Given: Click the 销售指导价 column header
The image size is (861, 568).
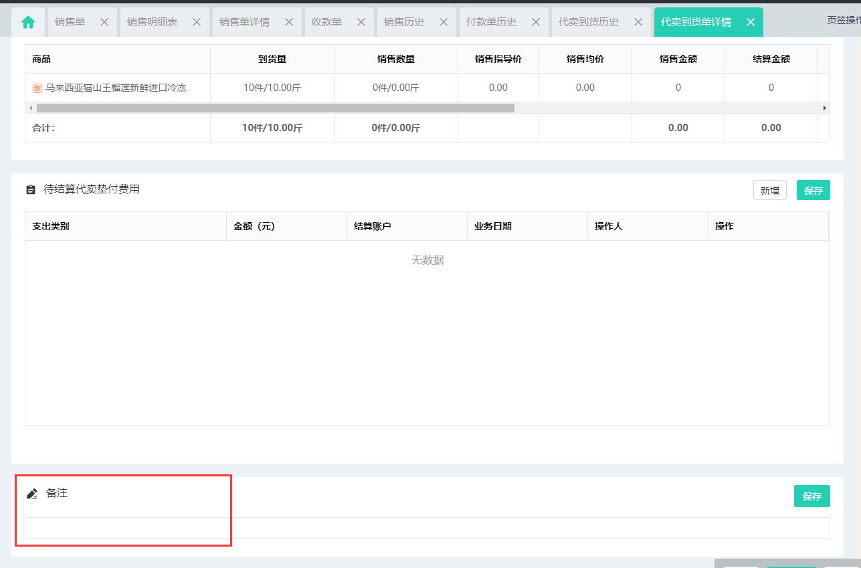Looking at the screenshot, I should point(498,59).
